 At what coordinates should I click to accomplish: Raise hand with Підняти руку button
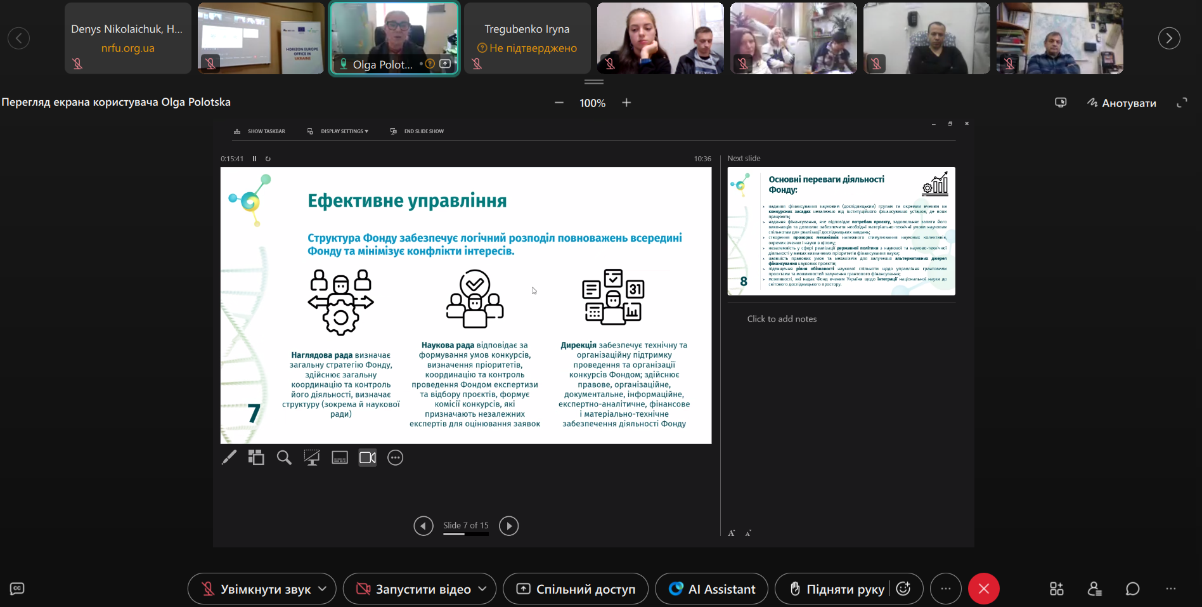point(836,589)
